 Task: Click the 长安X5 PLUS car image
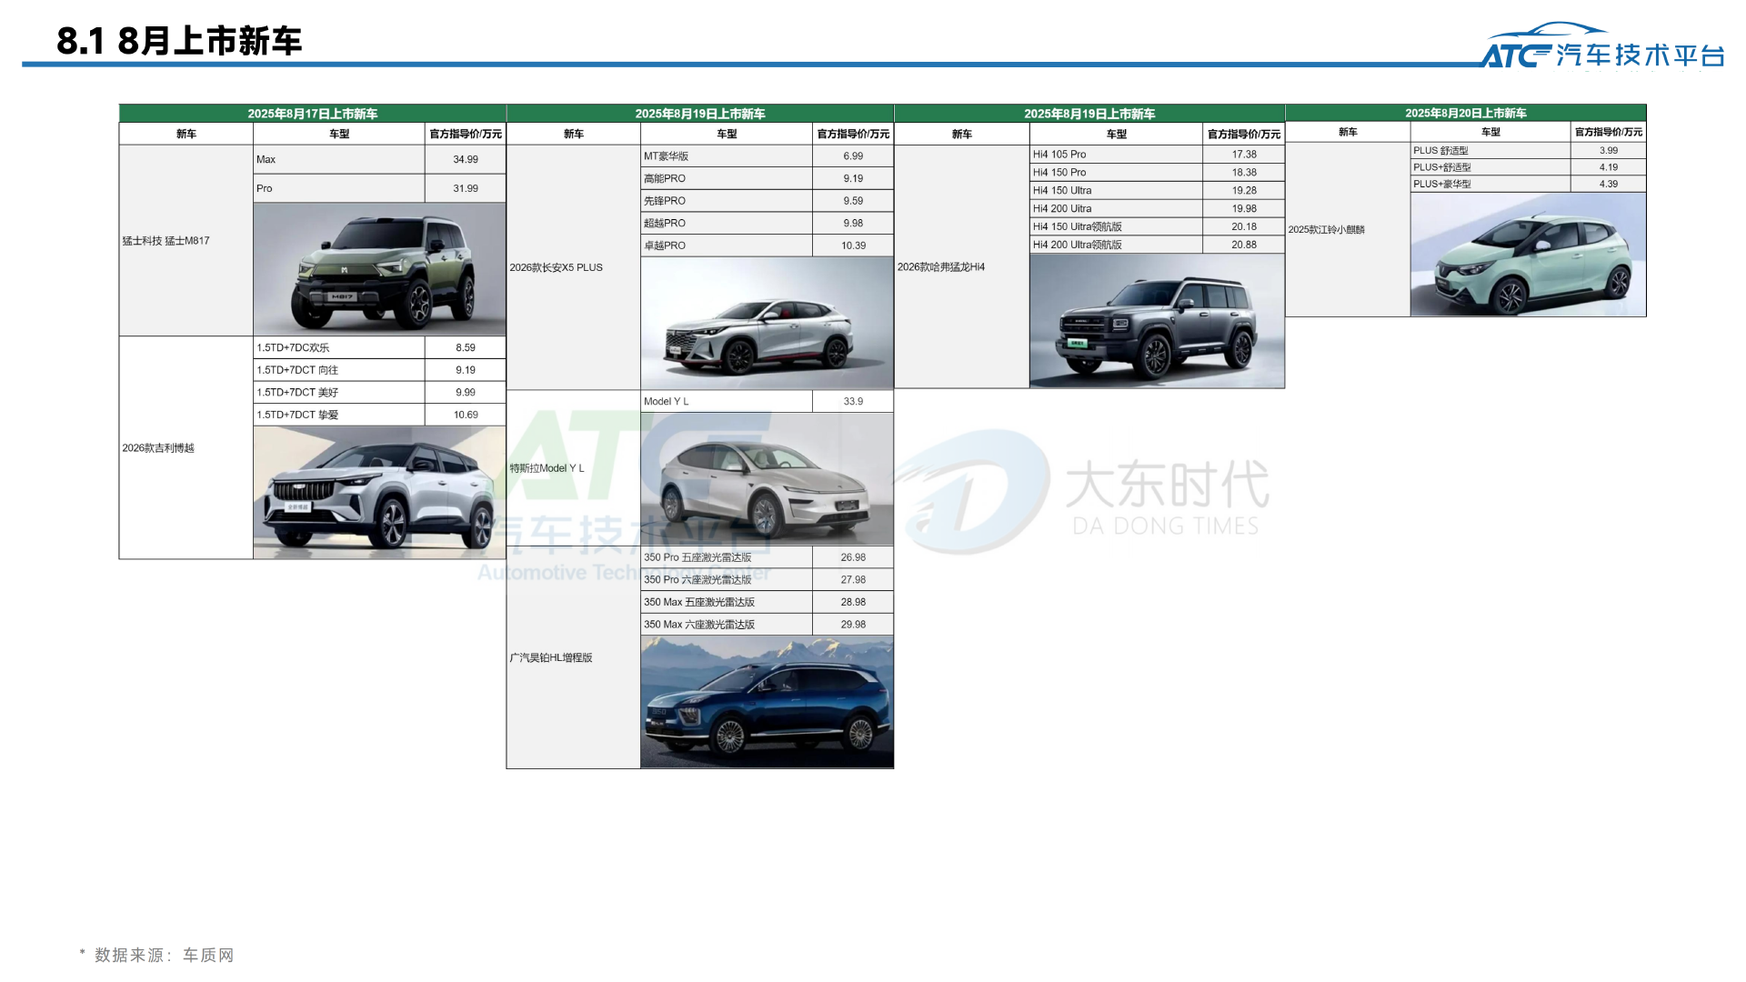click(x=767, y=323)
